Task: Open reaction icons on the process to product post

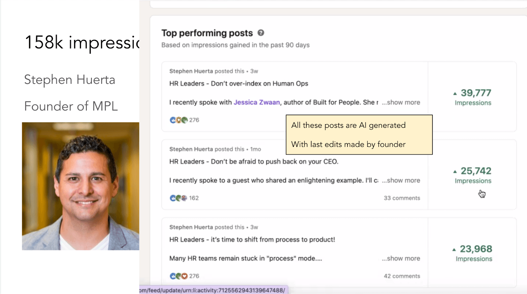Action: coord(179,276)
